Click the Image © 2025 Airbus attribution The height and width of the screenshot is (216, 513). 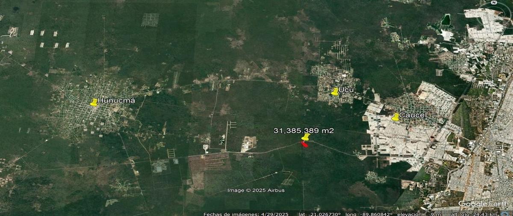[256, 190]
